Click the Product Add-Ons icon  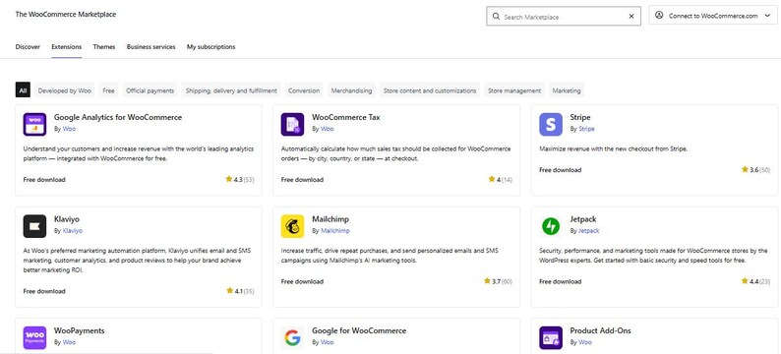click(x=551, y=338)
